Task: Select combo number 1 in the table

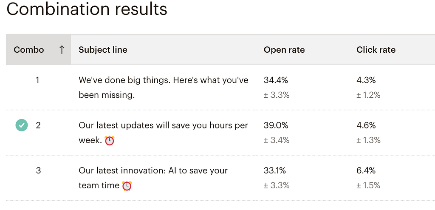Action: pos(38,80)
